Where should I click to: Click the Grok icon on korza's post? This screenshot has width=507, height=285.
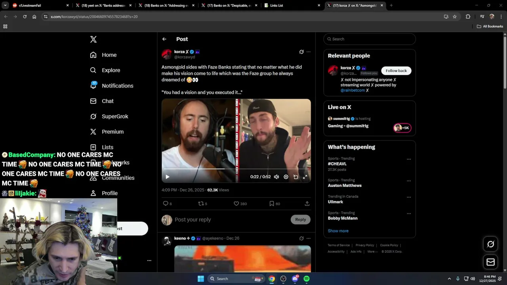coord(301,52)
